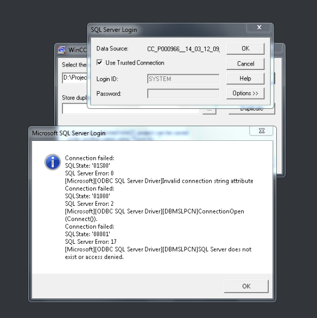The width and height of the screenshot is (317, 318).
Task: Click the text SQLState: '01000'
Action: [87, 196]
